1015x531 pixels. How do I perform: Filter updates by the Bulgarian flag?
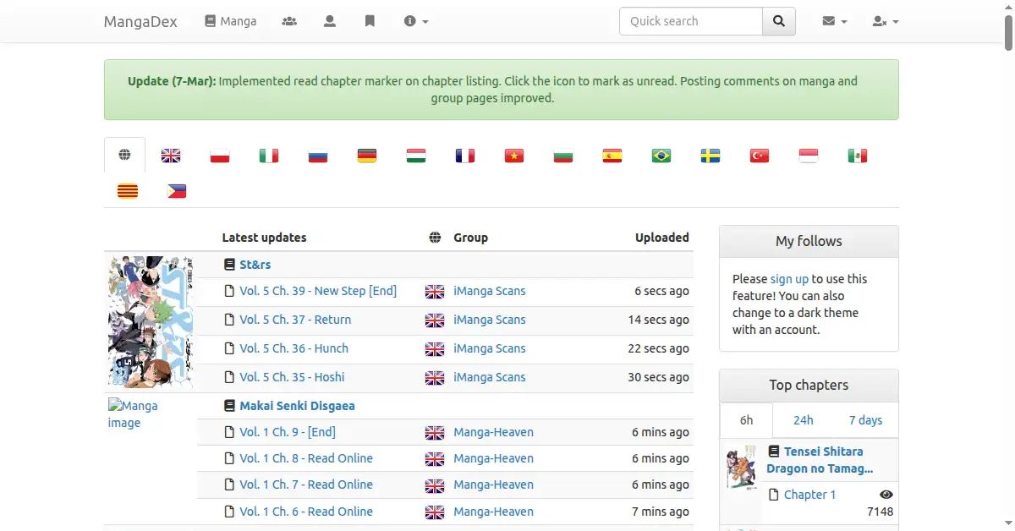(x=563, y=156)
